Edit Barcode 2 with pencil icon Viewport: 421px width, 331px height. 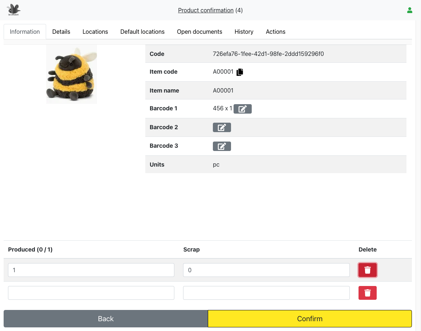tap(222, 127)
